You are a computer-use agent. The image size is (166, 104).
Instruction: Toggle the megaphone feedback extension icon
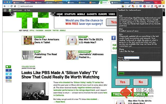(160, 6)
